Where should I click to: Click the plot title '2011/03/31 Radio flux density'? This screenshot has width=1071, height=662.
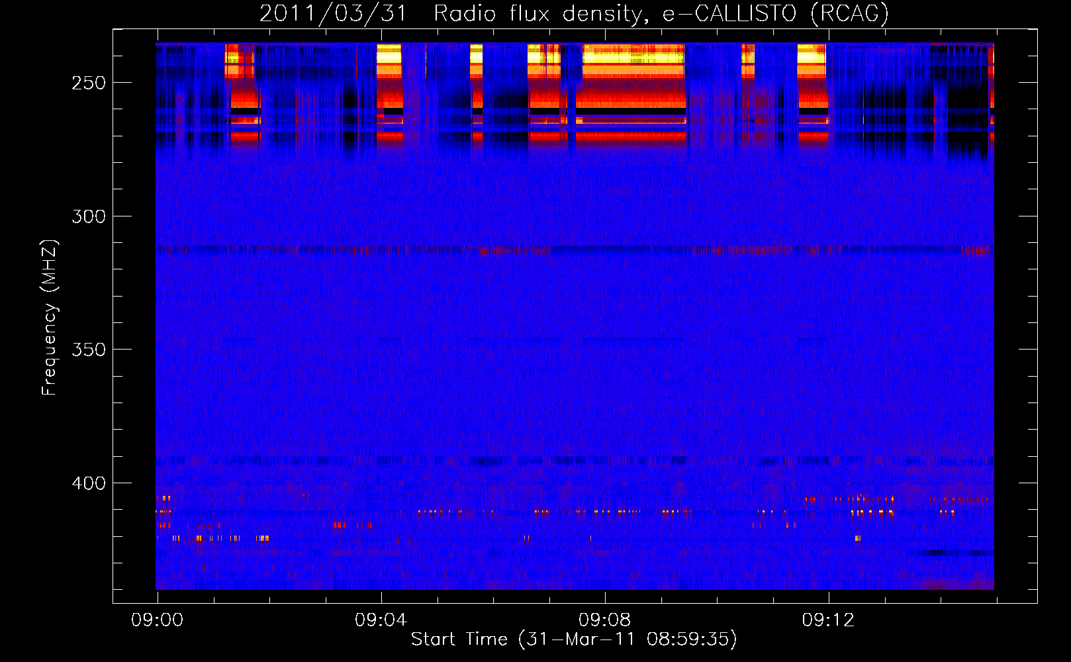(x=573, y=14)
